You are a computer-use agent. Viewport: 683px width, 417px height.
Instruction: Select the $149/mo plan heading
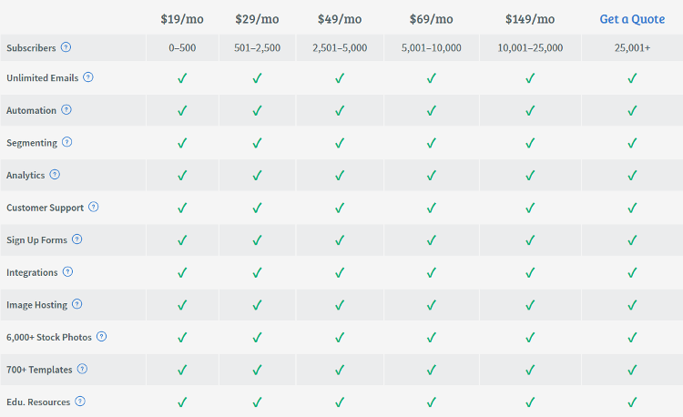530,19
